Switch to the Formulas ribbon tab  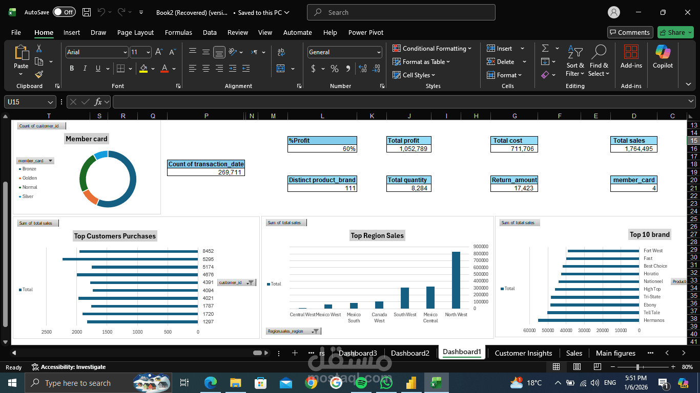[178, 32]
